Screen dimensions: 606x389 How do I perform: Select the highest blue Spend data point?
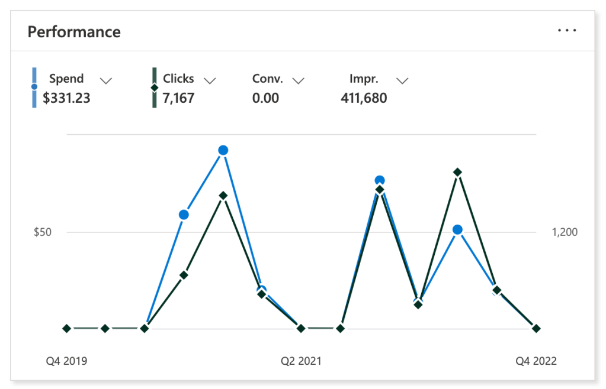(x=223, y=150)
